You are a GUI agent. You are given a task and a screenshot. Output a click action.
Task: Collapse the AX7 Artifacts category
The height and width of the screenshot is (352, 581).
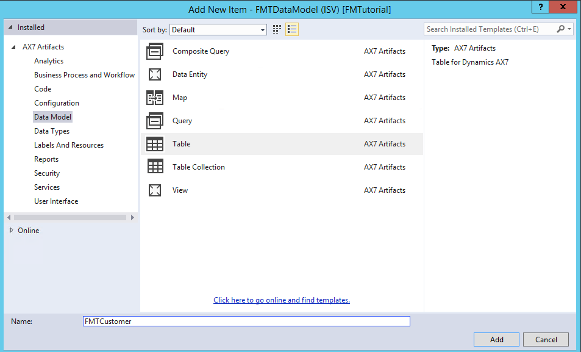click(x=13, y=46)
